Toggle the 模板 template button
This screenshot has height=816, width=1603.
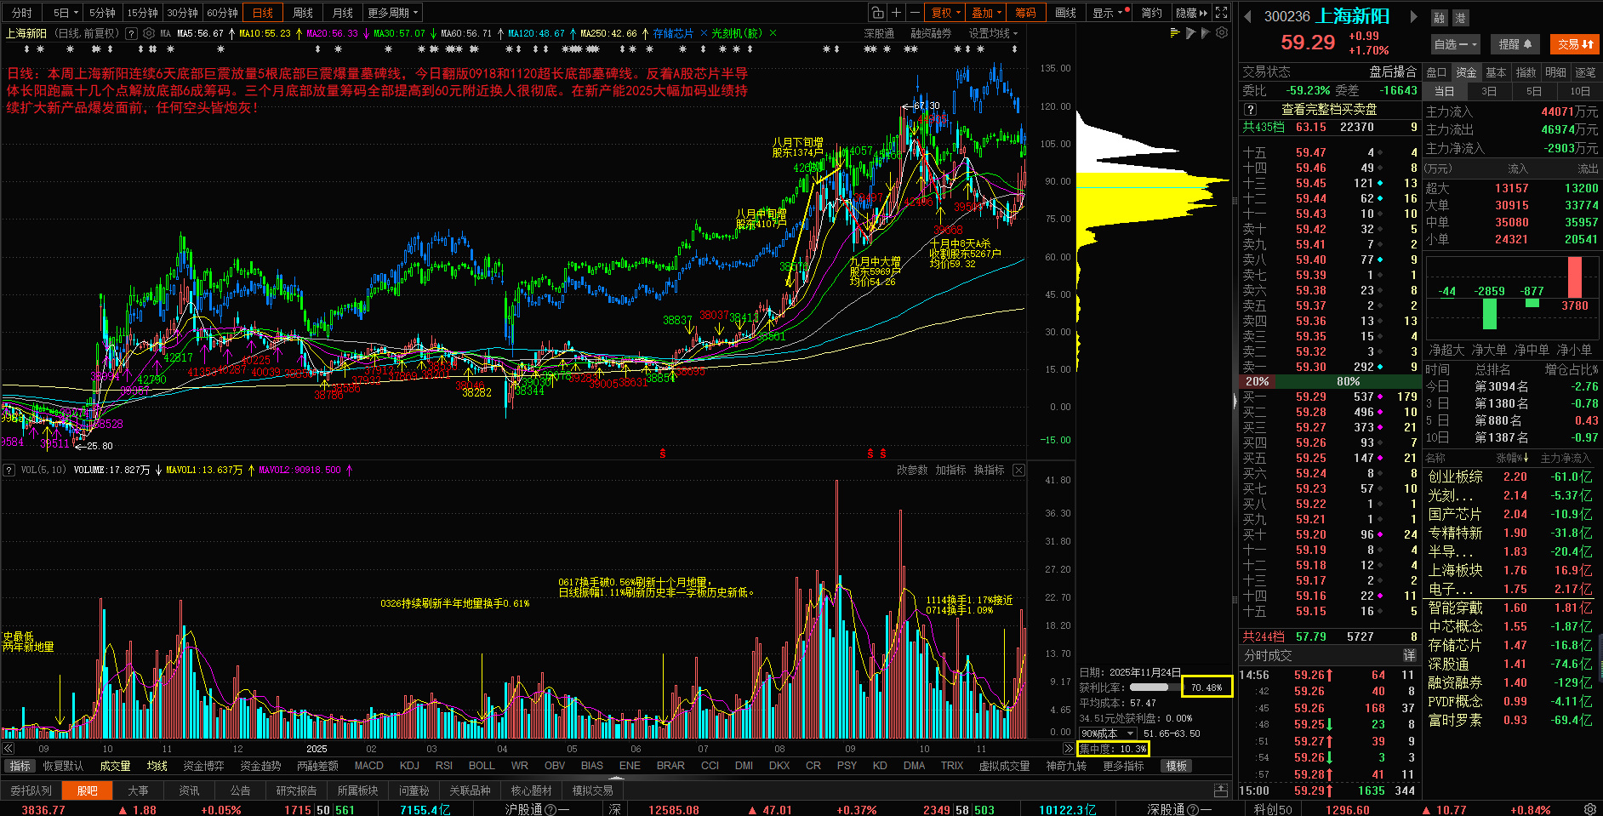click(x=1177, y=766)
